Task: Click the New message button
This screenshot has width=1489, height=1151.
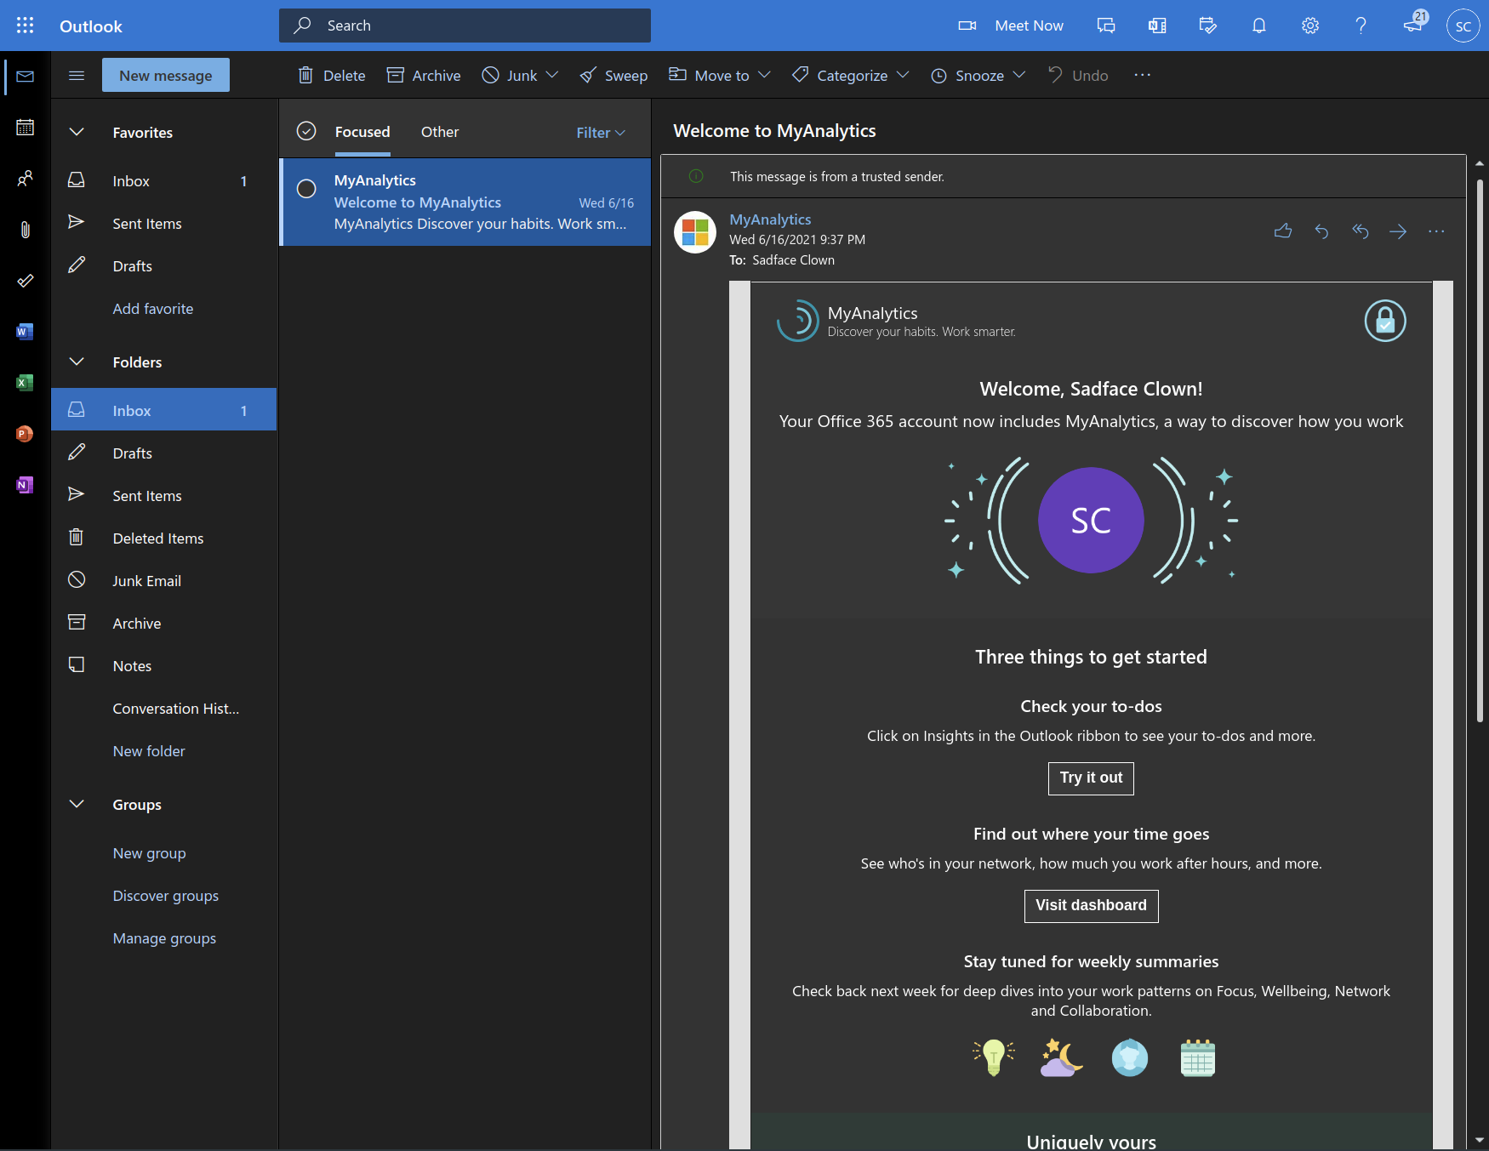Action: coord(166,75)
